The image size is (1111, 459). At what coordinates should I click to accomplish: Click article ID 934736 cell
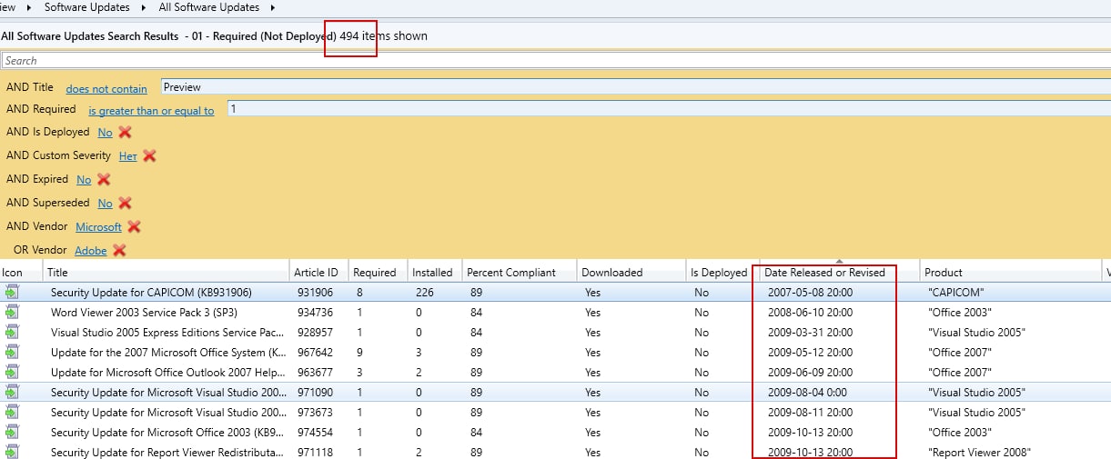tap(315, 313)
